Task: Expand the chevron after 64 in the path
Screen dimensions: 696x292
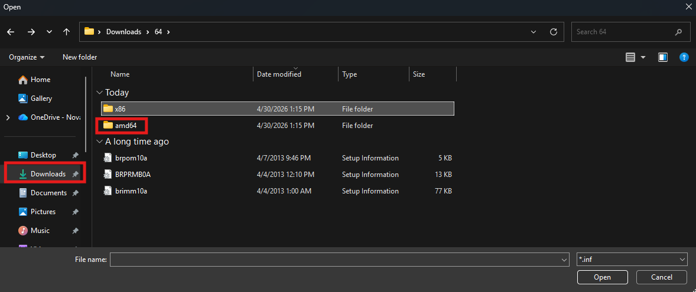Action: (168, 32)
